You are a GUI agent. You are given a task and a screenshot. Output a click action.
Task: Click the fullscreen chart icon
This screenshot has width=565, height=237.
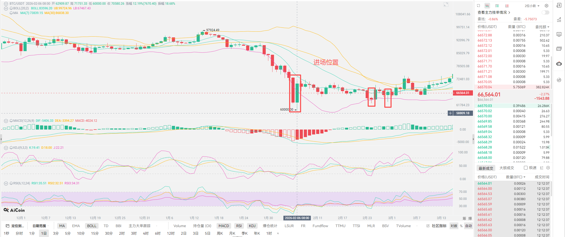446,5
